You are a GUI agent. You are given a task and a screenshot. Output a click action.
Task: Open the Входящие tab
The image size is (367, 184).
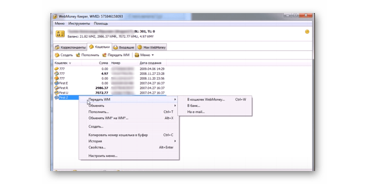124,47
